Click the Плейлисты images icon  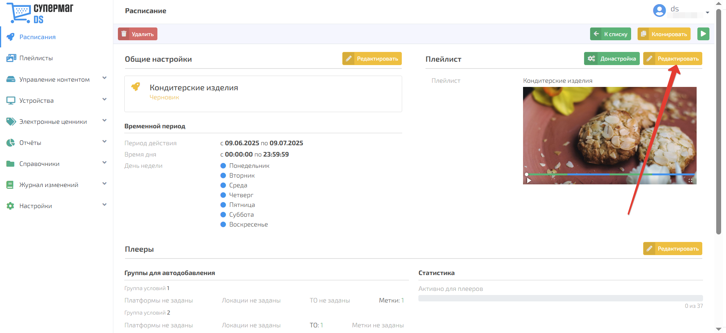[11, 58]
